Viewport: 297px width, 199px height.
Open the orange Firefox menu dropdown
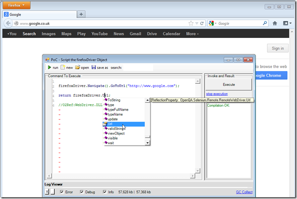click(17, 6)
